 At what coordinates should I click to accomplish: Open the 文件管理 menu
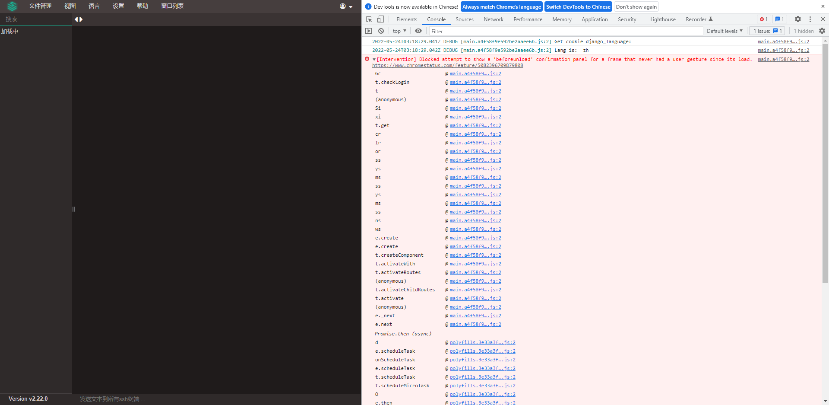(x=40, y=6)
